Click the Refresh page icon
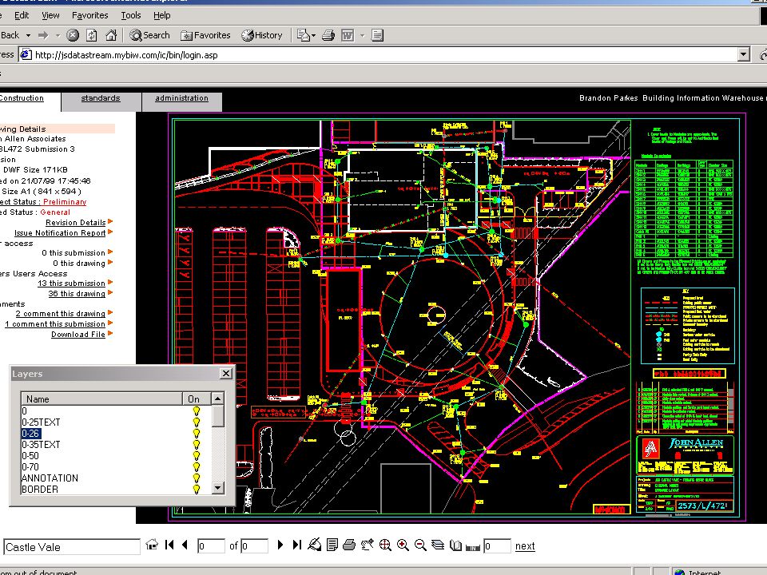Viewport: 767px width, 575px height. [91, 35]
